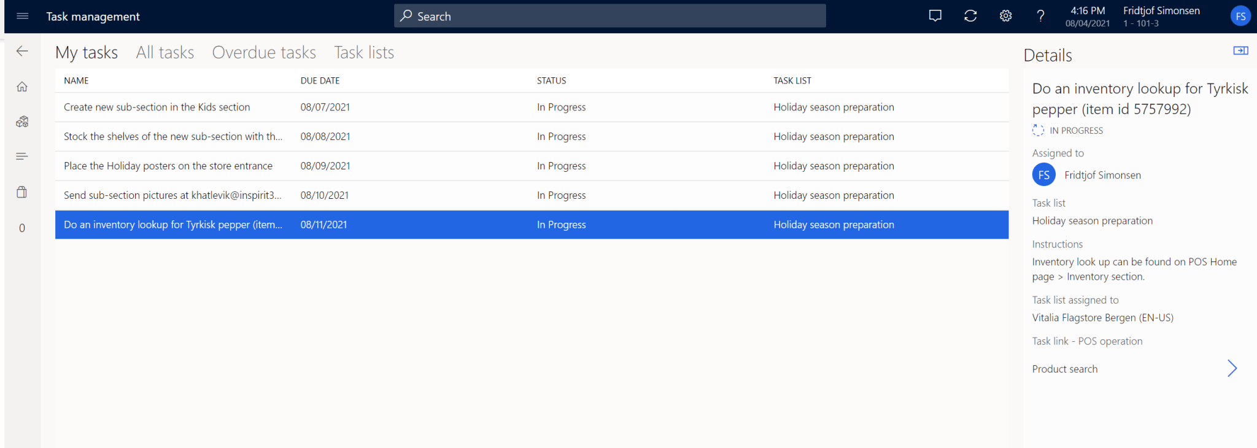The image size is (1257, 448).
Task: Open the products cubes sidebar icon
Action: (23, 122)
